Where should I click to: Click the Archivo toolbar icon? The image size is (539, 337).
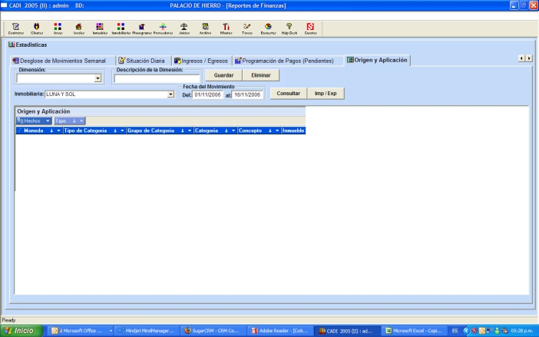click(205, 28)
